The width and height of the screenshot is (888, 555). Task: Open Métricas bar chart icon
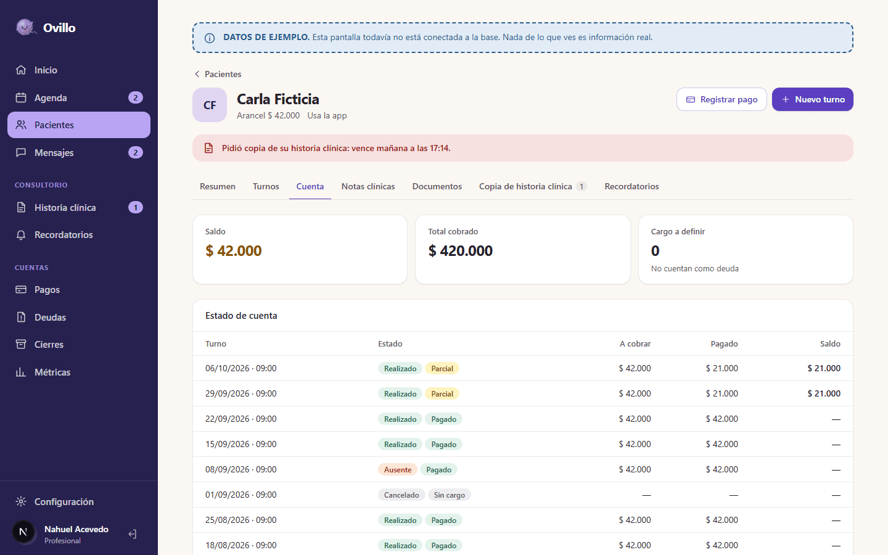click(21, 372)
